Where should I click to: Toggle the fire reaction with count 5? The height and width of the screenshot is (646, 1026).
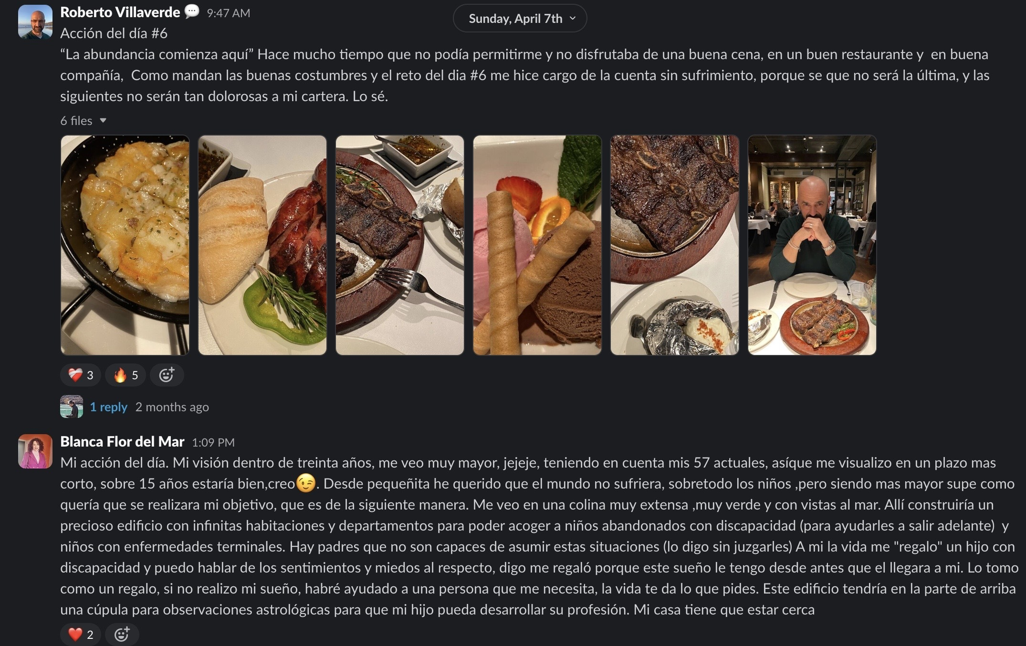[126, 375]
